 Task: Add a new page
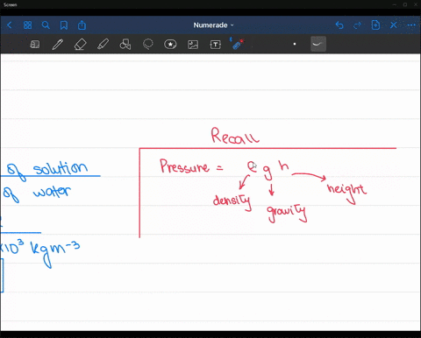click(375, 25)
